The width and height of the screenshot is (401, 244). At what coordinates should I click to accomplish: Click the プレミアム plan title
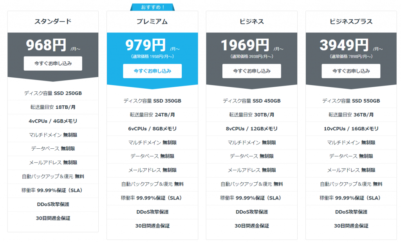tap(152, 21)
